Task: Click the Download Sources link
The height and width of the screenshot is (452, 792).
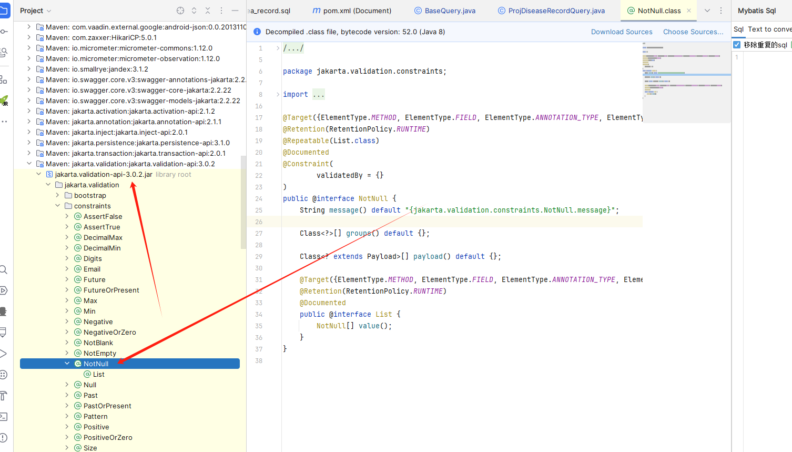Action: coord(622,32)
